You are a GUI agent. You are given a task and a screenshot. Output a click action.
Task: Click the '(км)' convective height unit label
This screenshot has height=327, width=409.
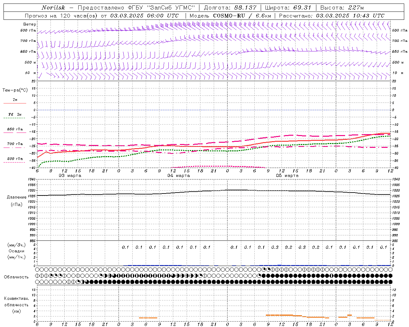16,311
